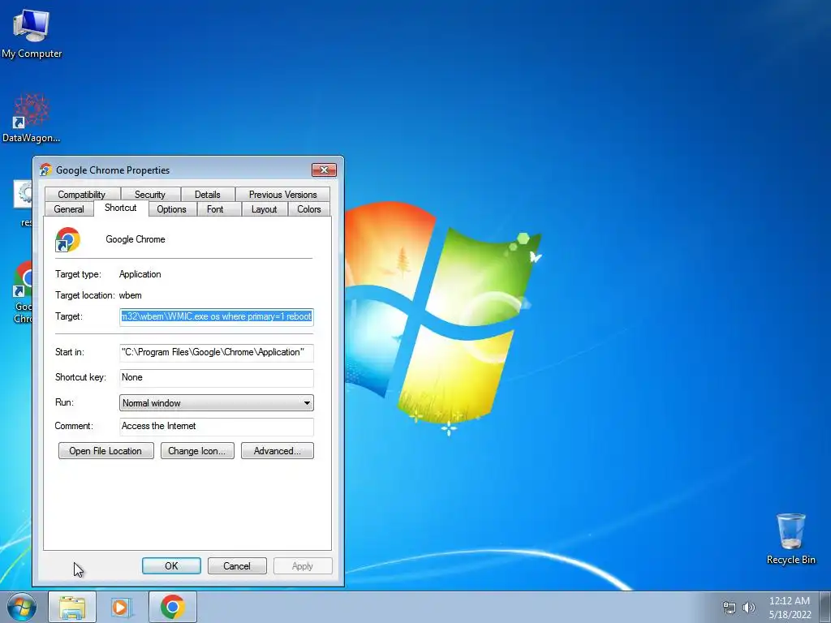Select the partially hidden Google Chrome desktop shortcut
The width and height of the screenshot is (831, 623).
(24, 291)
